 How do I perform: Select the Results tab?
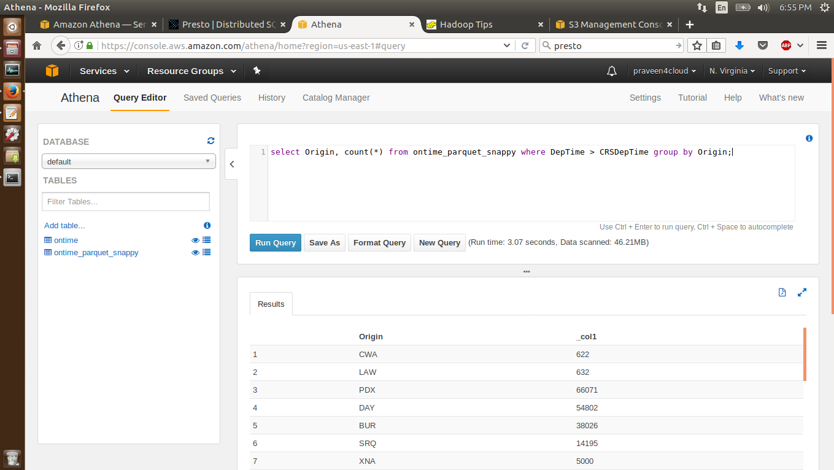(271, 304)
